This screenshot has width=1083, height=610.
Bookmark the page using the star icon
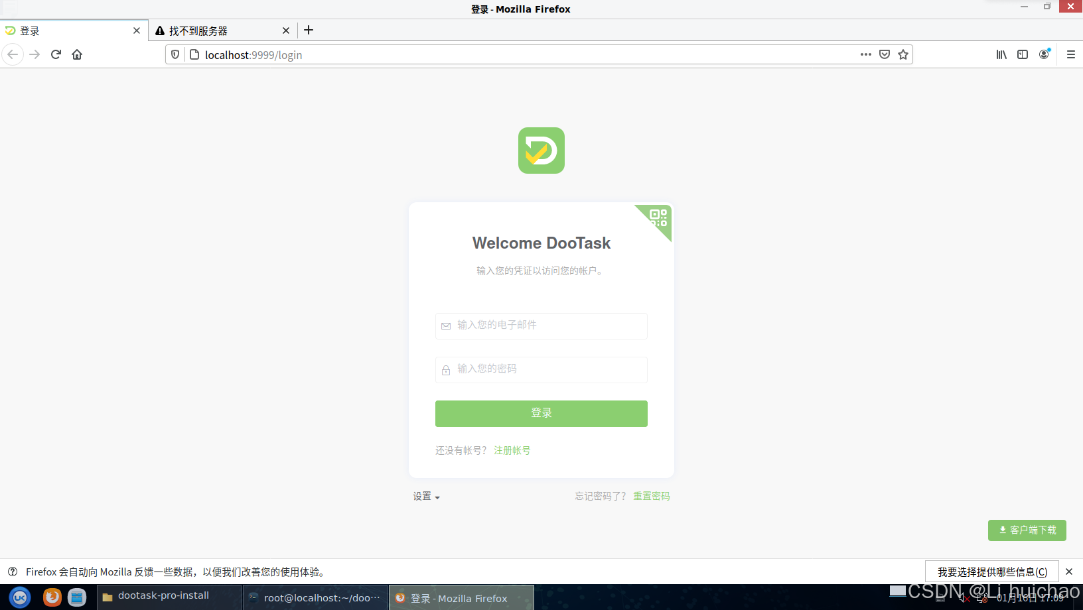(x=902, y=54)
